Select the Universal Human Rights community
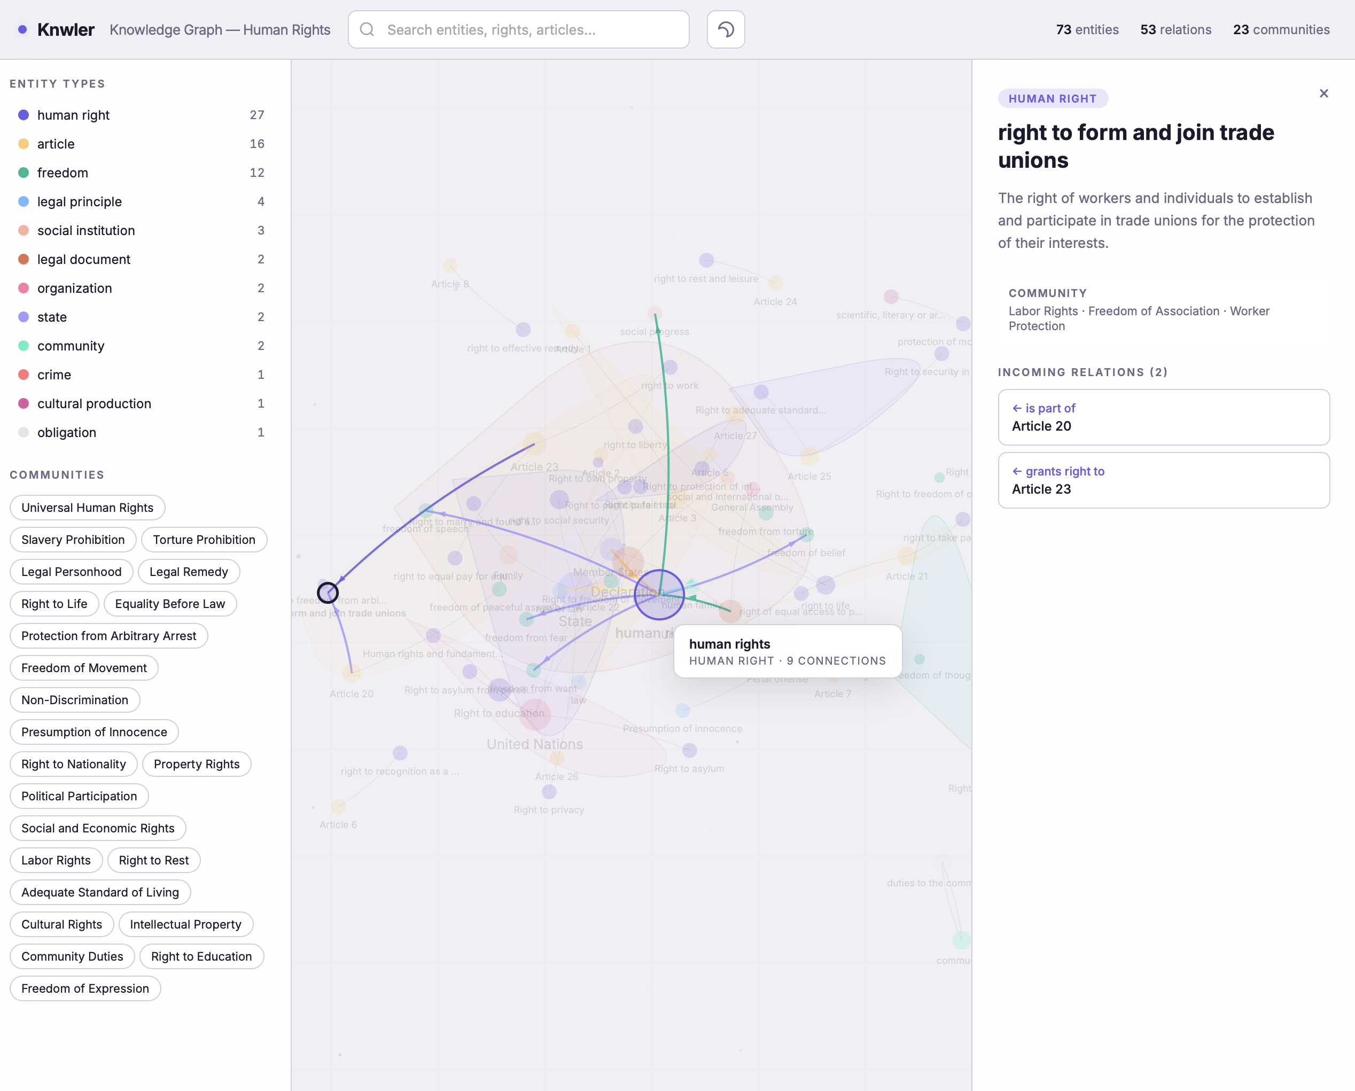This screenshot has width=1355, height=1091. tap(87, 508)
